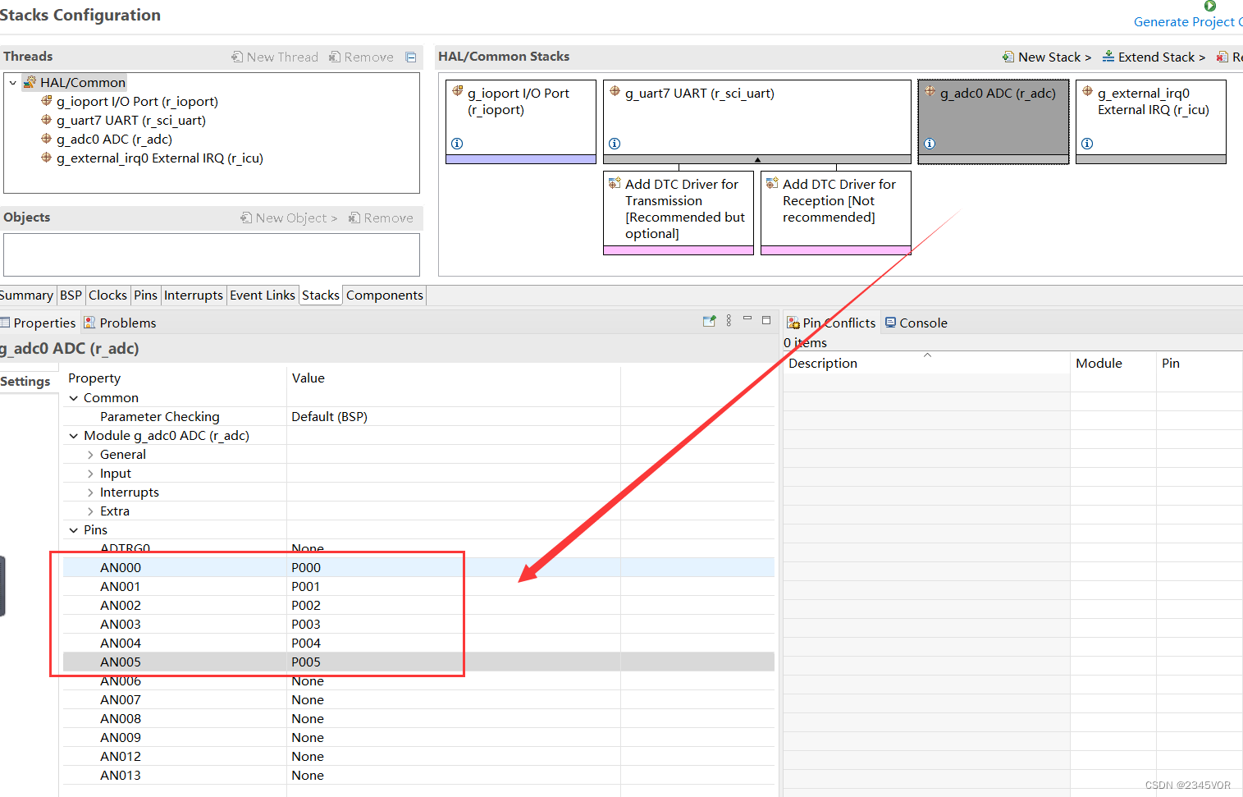
Task: Switch to the Problems view tab
Action: [x=120, y=323]
